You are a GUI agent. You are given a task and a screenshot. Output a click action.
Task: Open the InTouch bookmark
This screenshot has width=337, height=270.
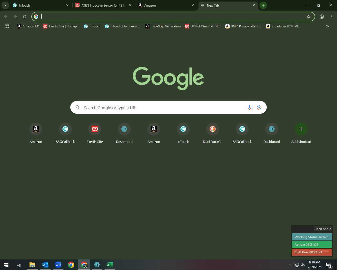click(x=92, y=26)
